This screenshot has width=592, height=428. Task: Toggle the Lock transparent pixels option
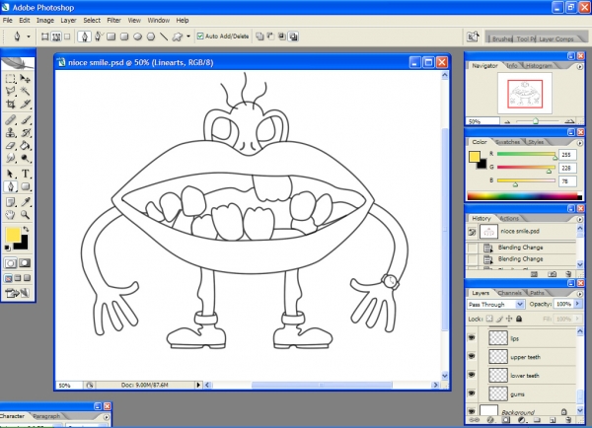point(489,319)
